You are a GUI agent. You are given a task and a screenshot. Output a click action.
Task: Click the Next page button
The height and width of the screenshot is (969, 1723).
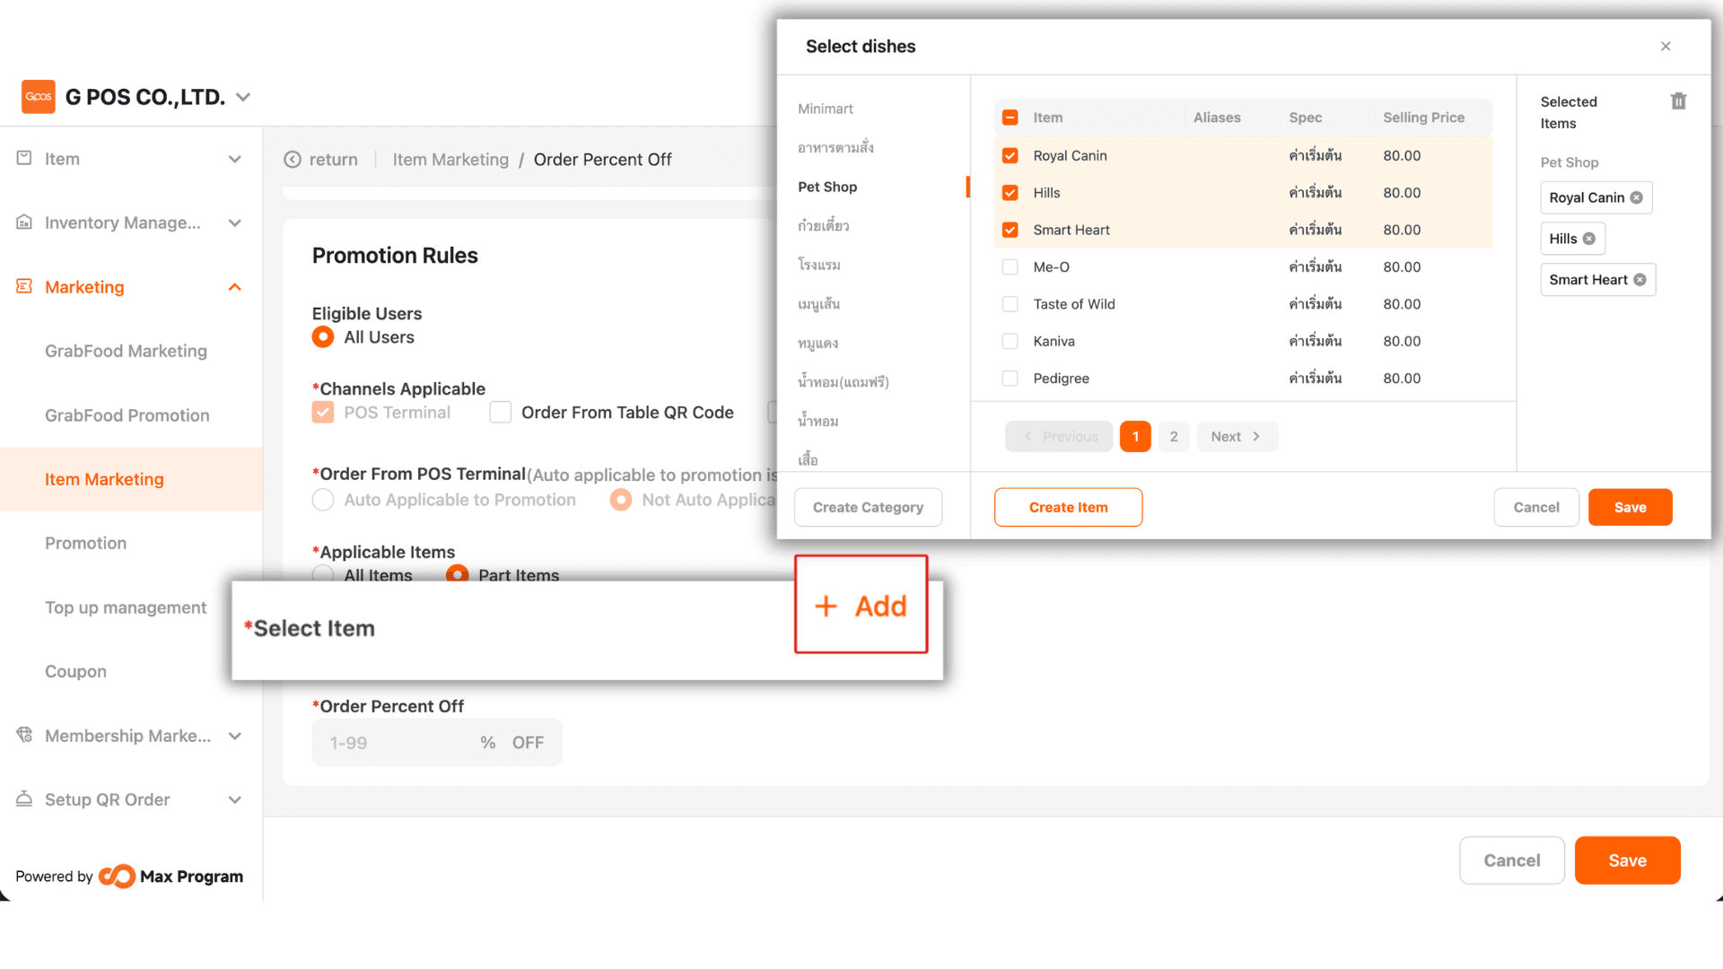pos(1237,436)
